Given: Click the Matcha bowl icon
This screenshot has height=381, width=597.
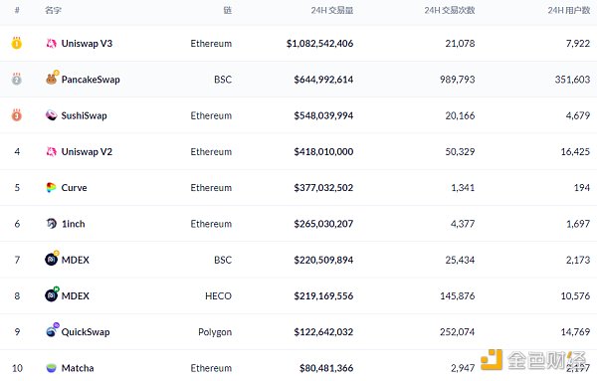Looking at the screenshot, I should click(51, 368).
